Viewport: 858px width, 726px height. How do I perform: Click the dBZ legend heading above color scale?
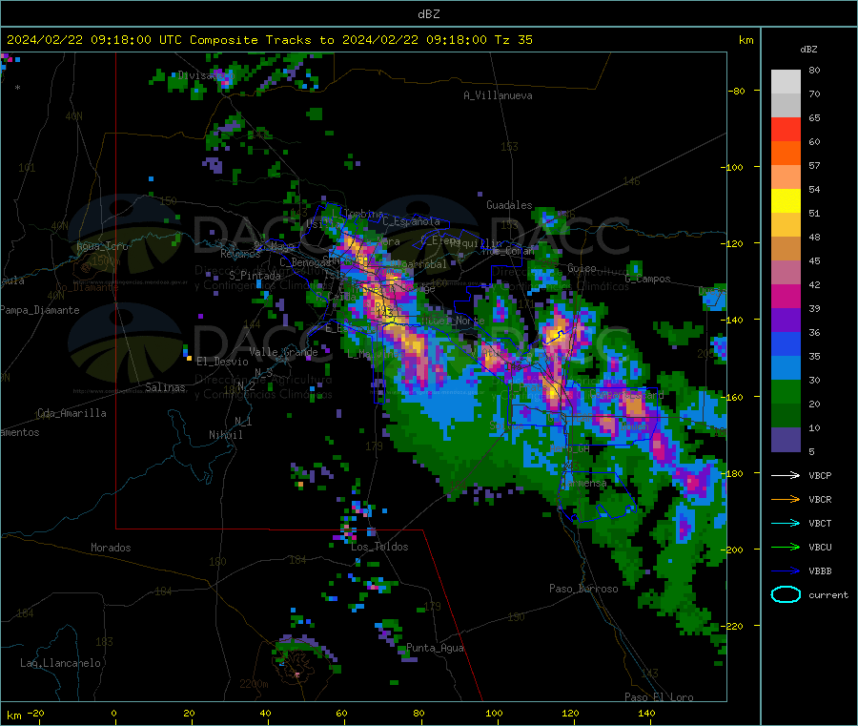point(808,50)
